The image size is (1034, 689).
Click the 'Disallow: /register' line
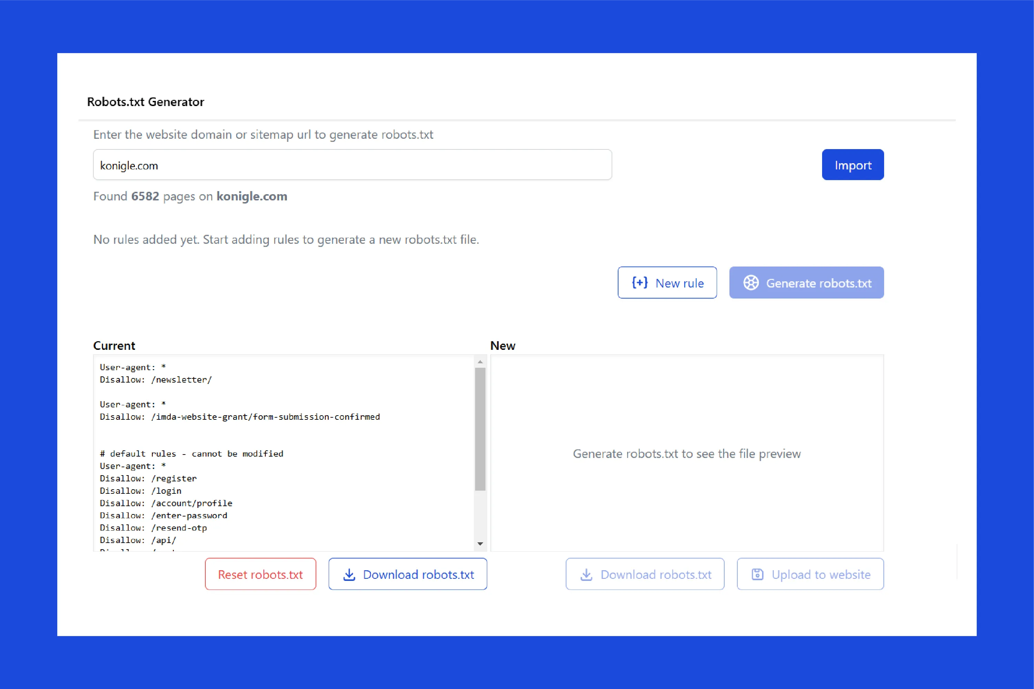(x=148, y=478)
